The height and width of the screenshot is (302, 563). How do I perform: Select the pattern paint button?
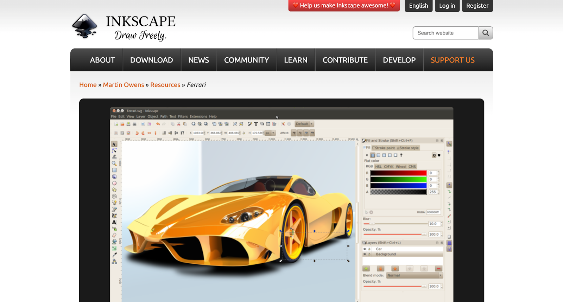pyautogui.click(x=390, y=155)
